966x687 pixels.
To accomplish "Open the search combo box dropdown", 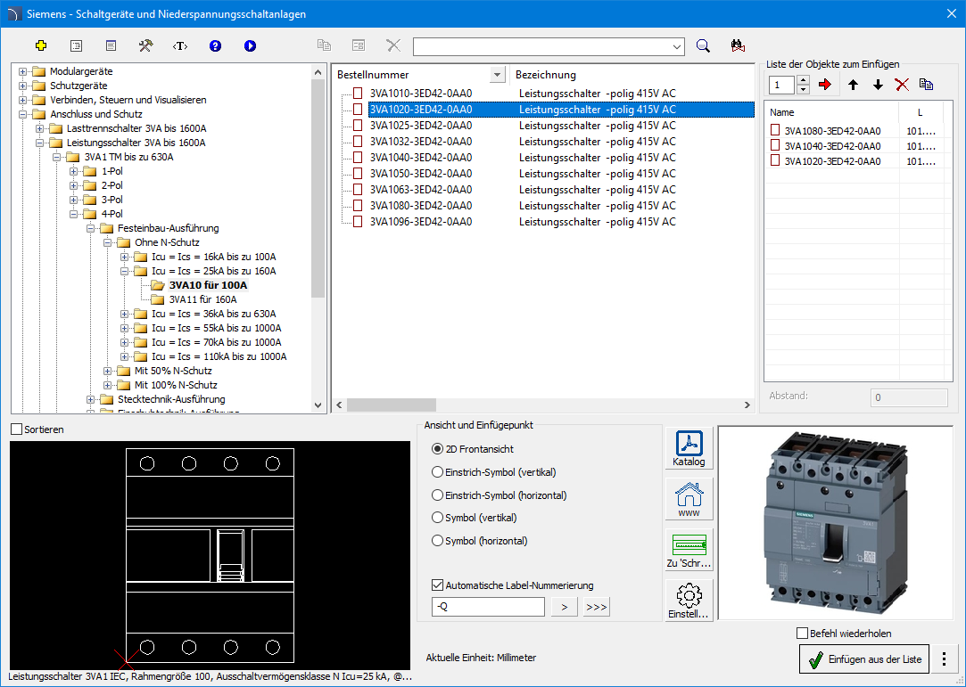I will 676,47.
